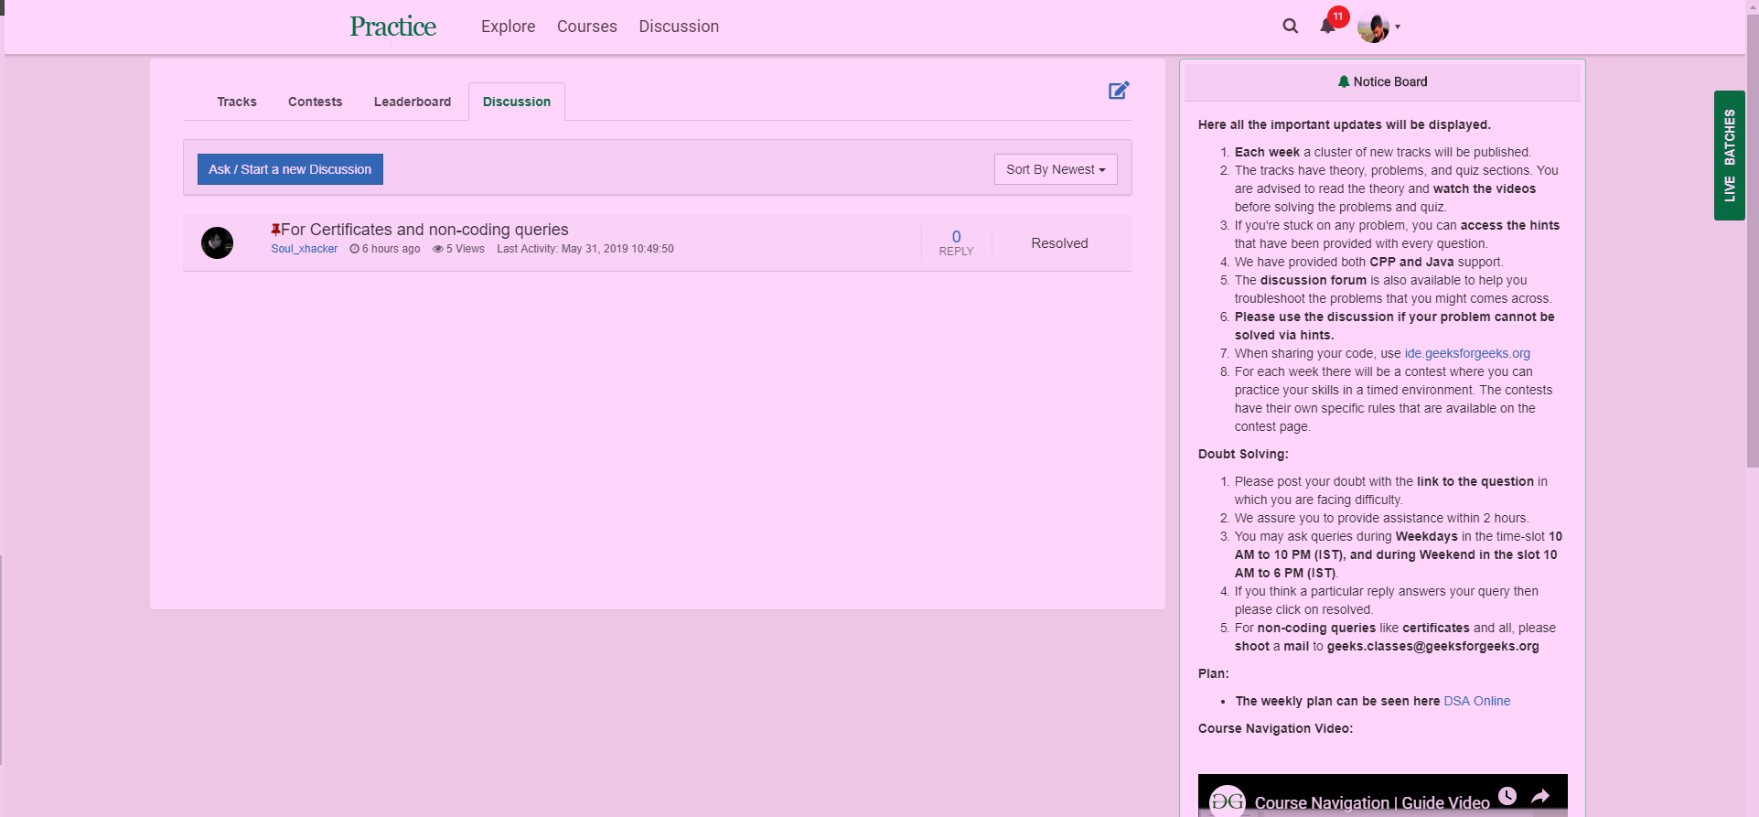Open the Explore menu
Screen dimensions: 1759x817
(509, 27)
